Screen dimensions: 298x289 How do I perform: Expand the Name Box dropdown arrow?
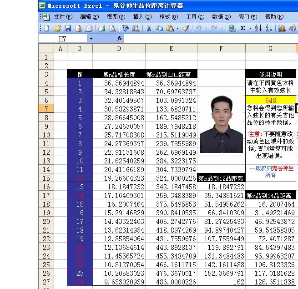[91, 39]
